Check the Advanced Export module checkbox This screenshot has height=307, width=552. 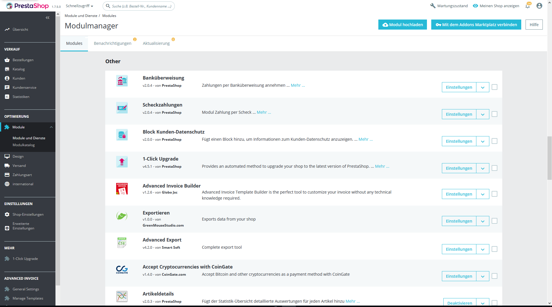tap(494, 249)
